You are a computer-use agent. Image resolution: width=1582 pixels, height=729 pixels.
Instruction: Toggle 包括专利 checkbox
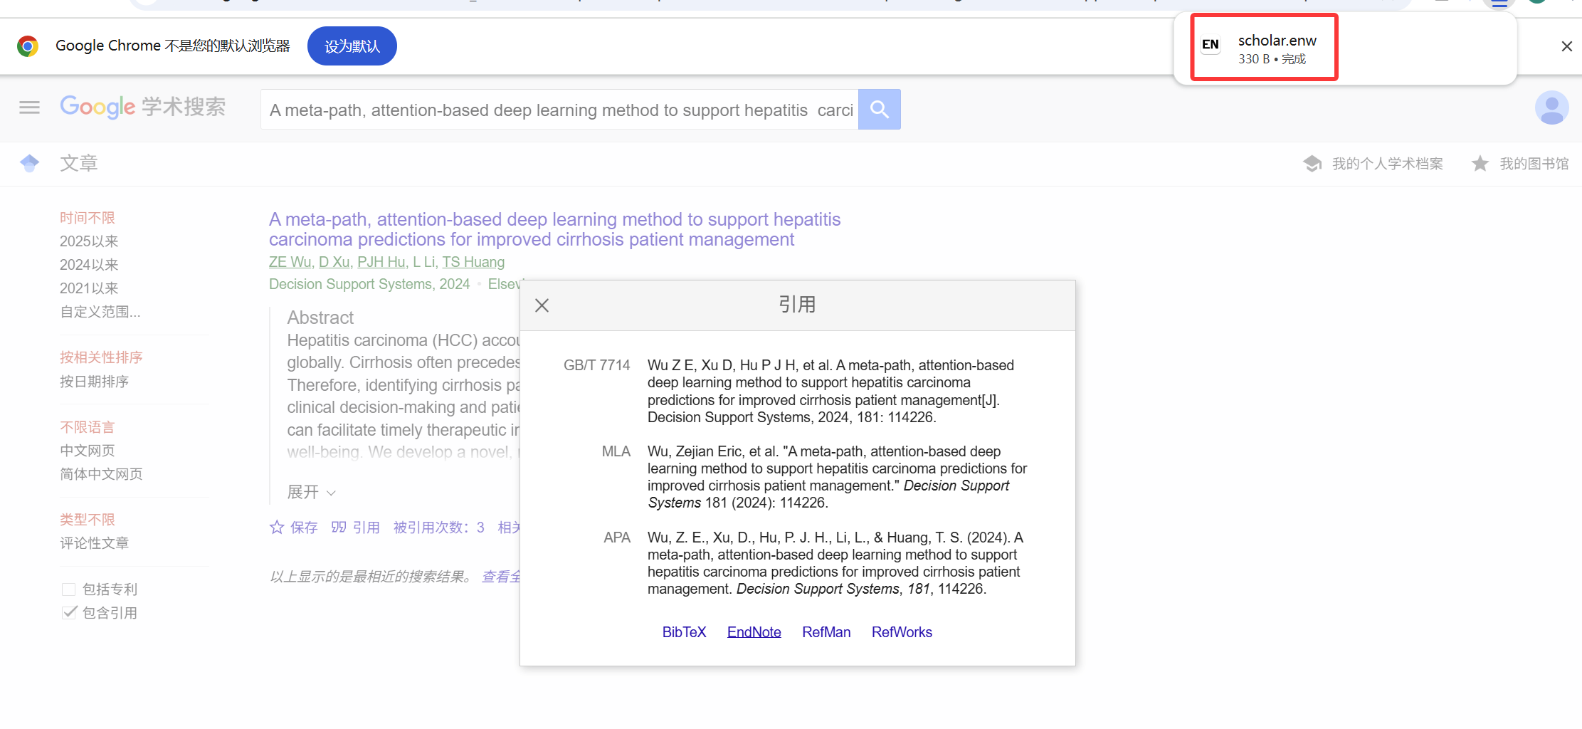68,589
